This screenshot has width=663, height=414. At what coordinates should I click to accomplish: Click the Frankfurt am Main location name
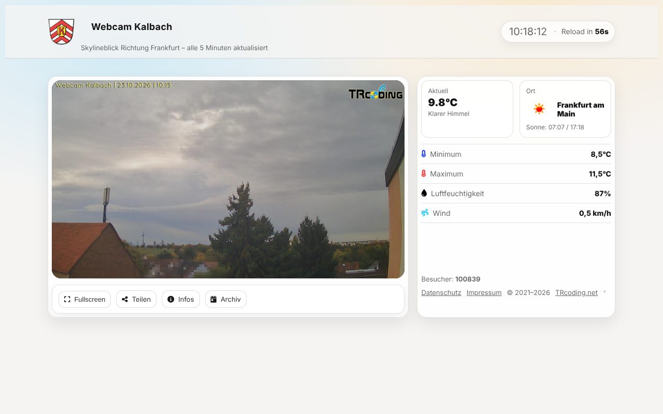pyautogui.click(x=581, y=109)
